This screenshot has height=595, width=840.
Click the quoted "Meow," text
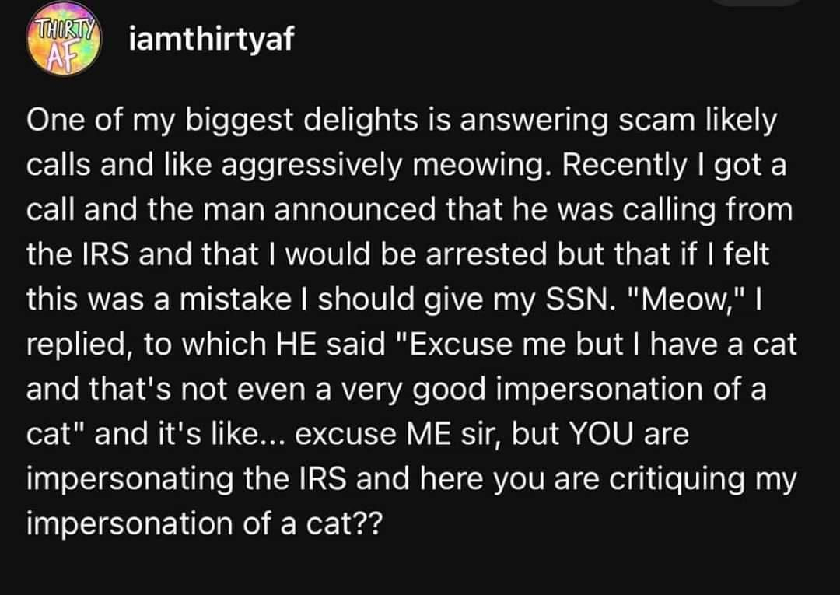tap(686, 299)
